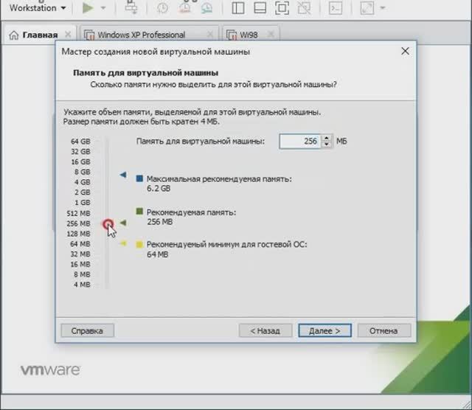Proceed with the Далее button

click(x=324, y=331)
